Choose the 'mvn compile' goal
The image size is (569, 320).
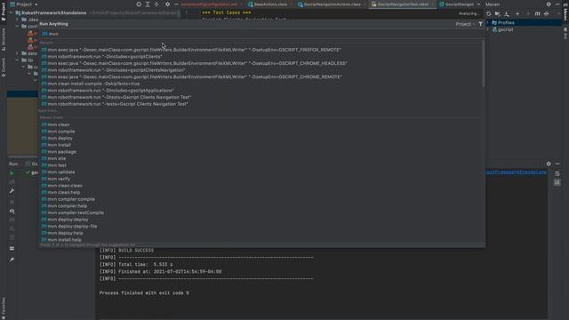58,132
